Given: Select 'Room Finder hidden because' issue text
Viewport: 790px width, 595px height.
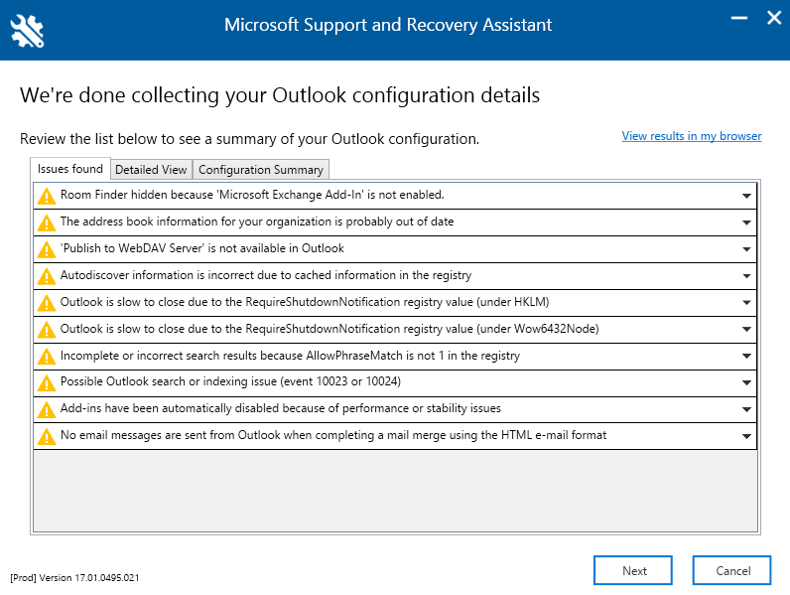Looking at the screenshot, I should pyautogui.click(x=252, y=195).
